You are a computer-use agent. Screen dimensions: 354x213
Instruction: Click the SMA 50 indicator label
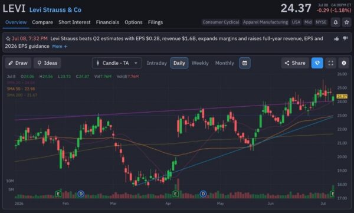(x=21, y=89)
